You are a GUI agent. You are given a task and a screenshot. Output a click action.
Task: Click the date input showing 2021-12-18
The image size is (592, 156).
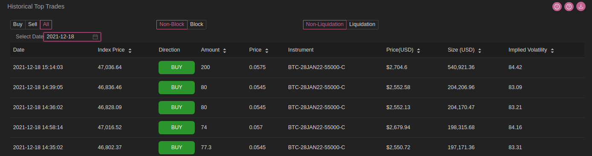(72, 37)
